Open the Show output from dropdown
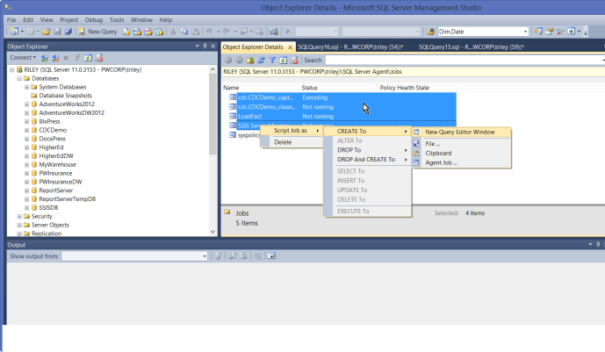Viewport: 605px width, 352px height. 208,256
